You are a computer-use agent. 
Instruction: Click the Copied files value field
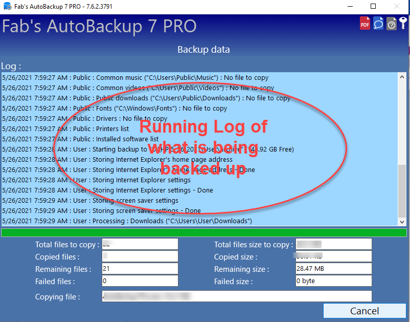140,256
